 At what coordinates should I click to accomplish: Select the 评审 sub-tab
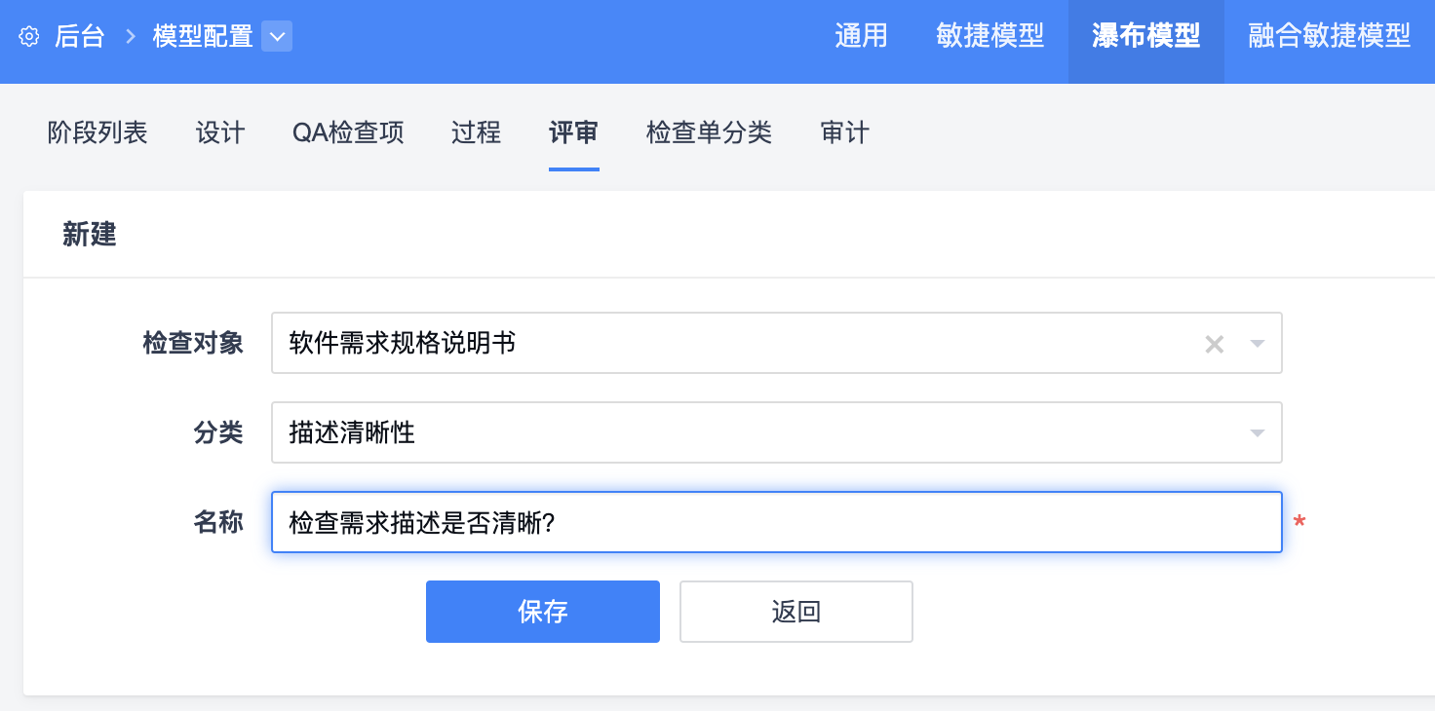tap(573, 132)
